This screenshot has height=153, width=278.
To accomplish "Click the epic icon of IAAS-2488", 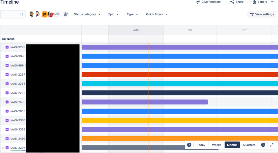I will tap(7, 102).
